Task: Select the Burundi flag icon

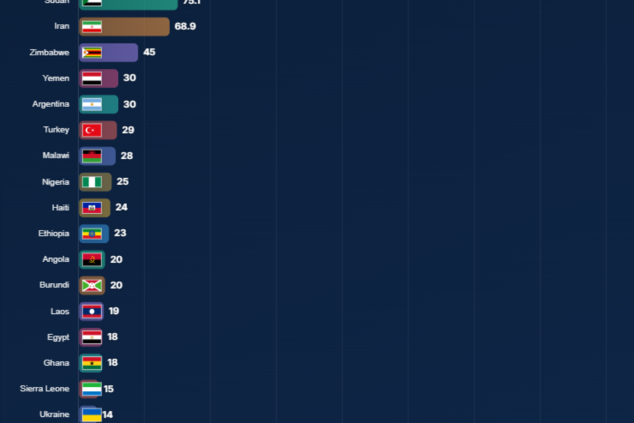Action: [x=92, y=286]
